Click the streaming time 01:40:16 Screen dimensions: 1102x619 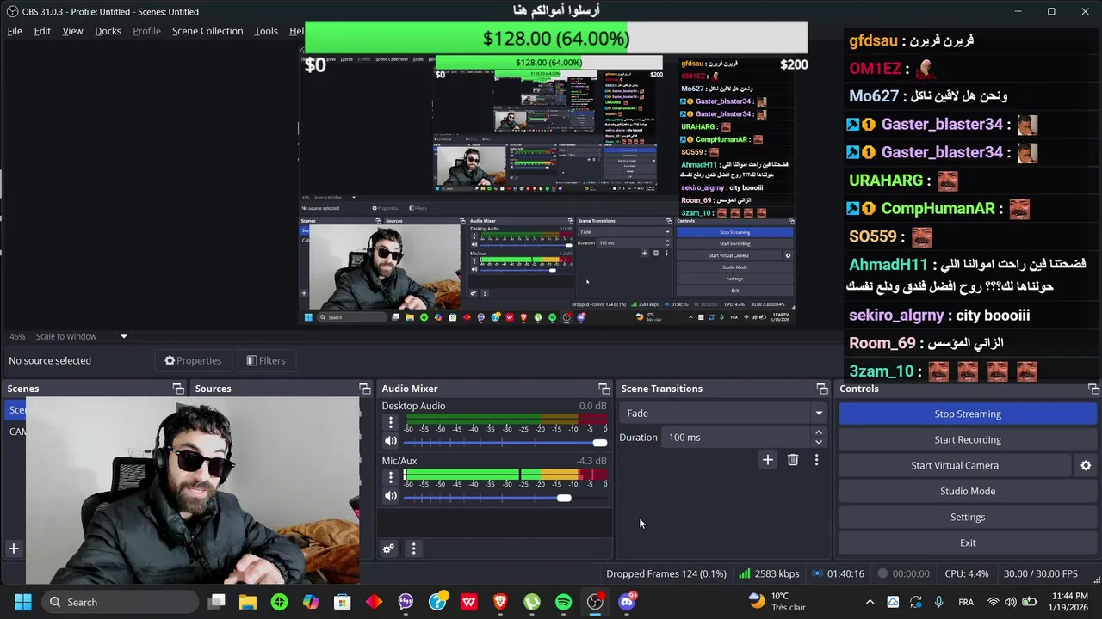(839, 573)
